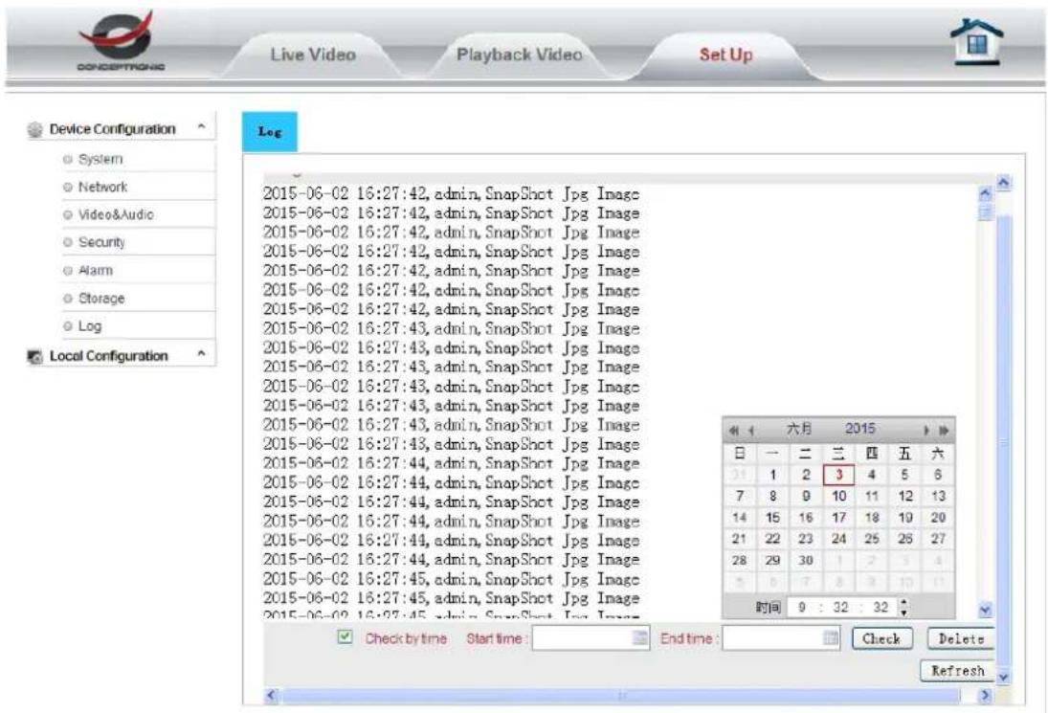
Task: Click horizontal scrollbar left arrow
Action: click(x=271, y=695)
